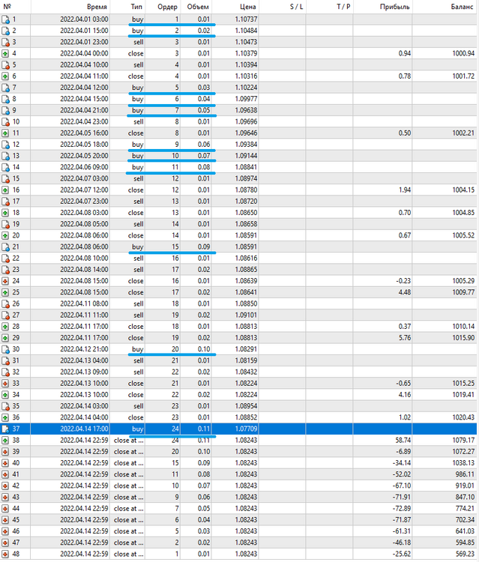Select the balance value 919.01
The width and height of the screenshot is (479, 562).
click(x=465, y=486)
